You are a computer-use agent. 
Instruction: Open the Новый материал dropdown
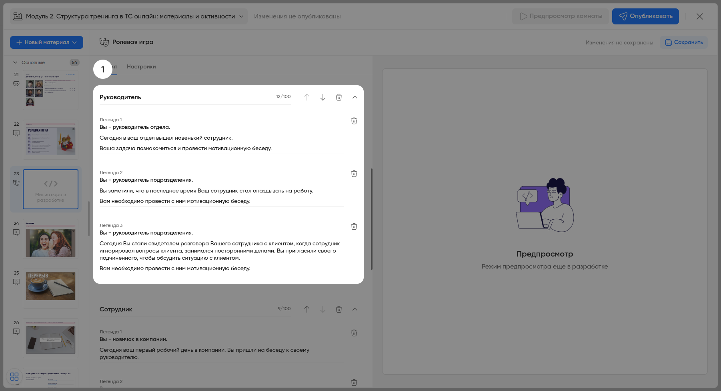46,42
